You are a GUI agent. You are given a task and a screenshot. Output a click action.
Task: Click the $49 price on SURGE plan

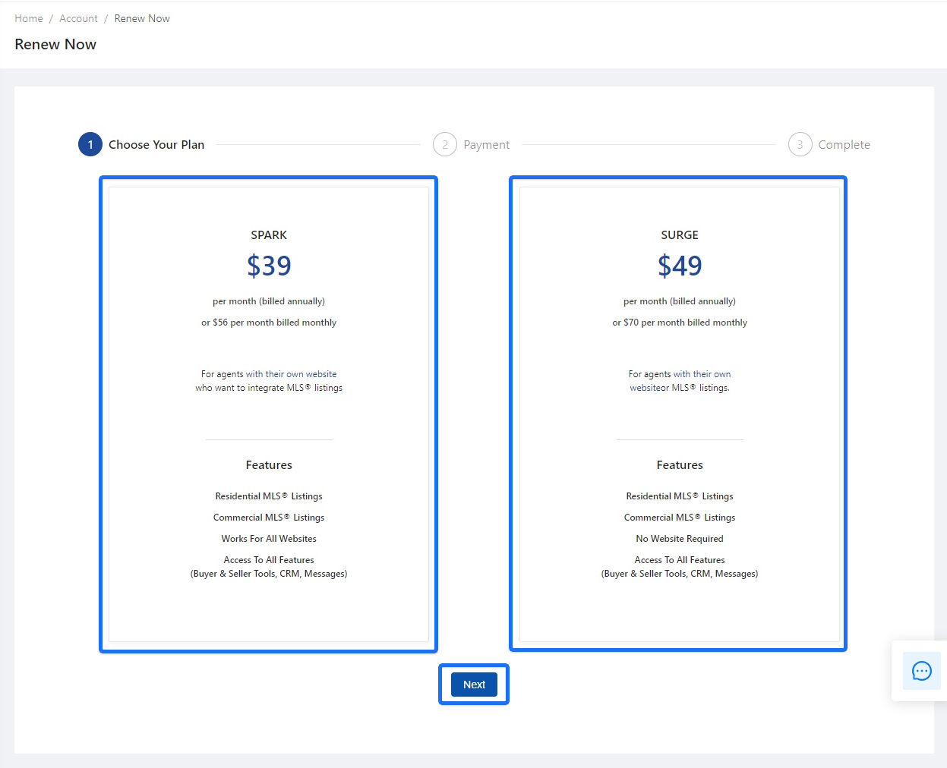680,266
